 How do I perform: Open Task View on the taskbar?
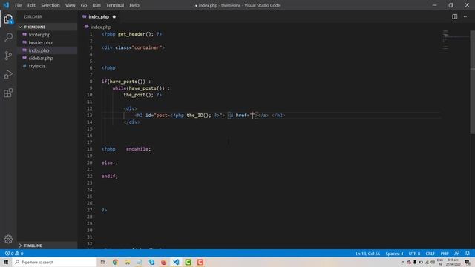point(103,262)
